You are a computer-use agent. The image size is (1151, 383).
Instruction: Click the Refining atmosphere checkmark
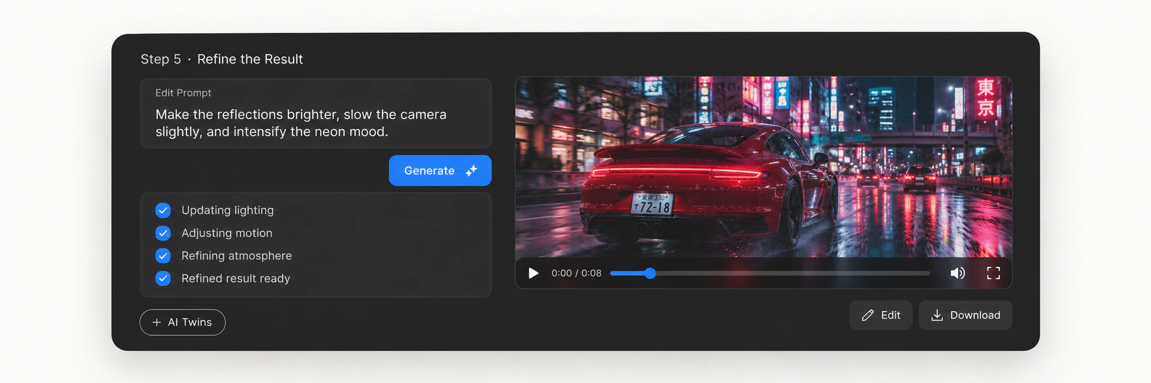tap(163, 256)
